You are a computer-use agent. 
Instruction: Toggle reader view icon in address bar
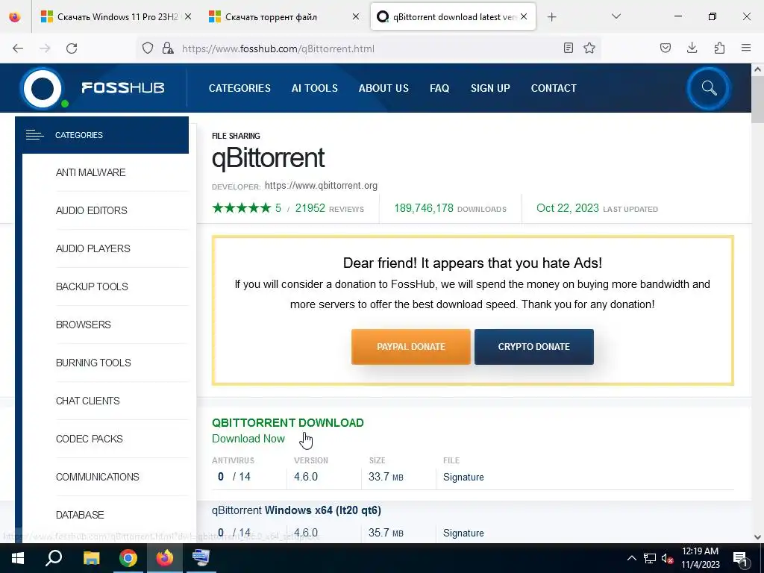coord(568,48)
